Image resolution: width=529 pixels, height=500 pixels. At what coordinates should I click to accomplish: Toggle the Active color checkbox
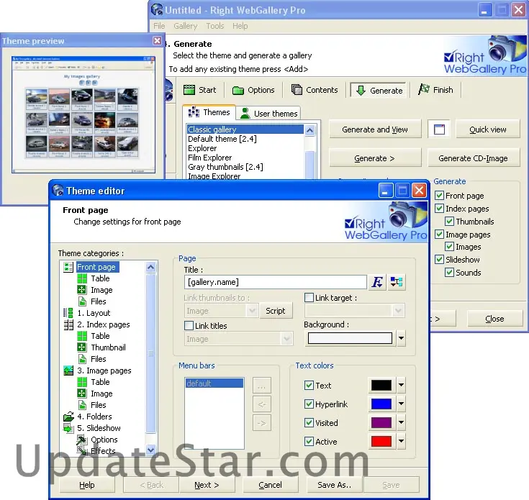(309, 441)
